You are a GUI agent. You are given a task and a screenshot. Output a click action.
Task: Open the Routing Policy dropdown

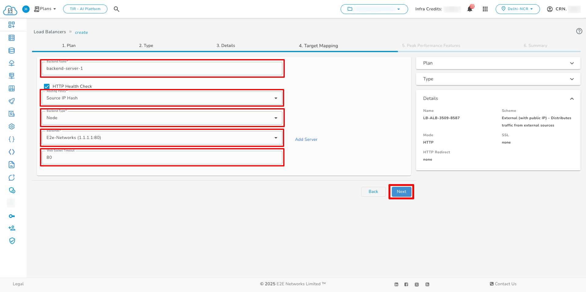tap(276, 98)
